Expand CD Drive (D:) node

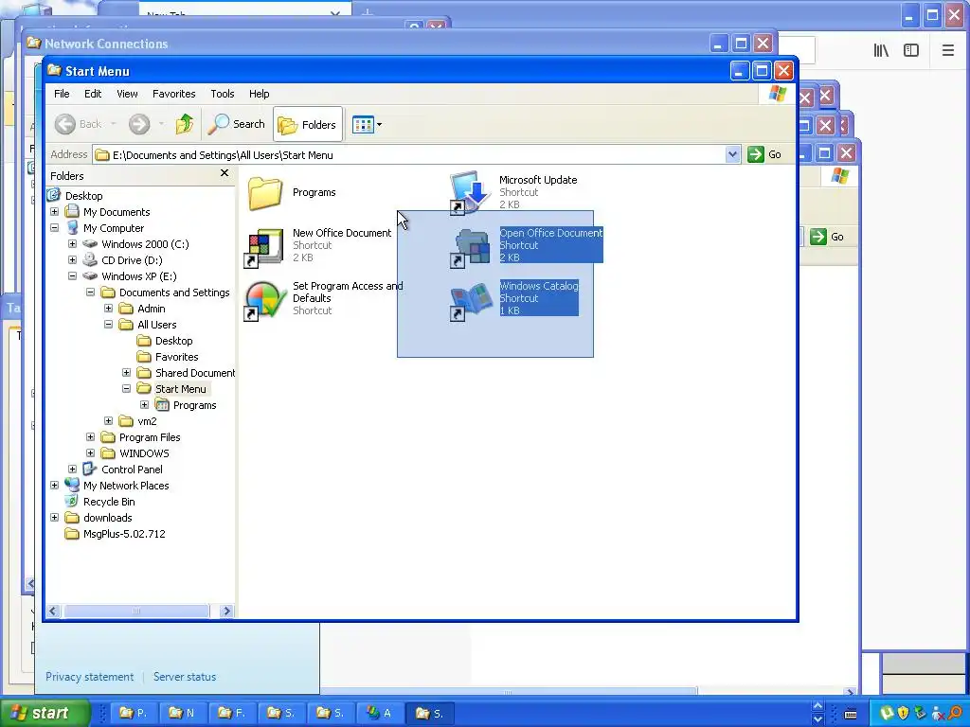coord(72,260)
